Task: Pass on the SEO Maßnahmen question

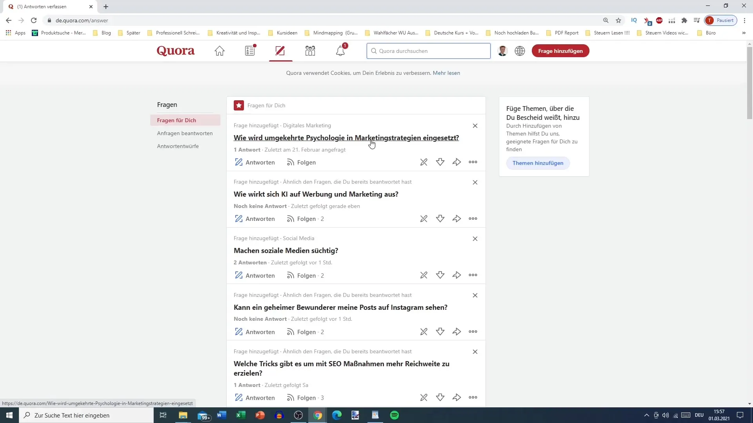Action: pos(424,398)
